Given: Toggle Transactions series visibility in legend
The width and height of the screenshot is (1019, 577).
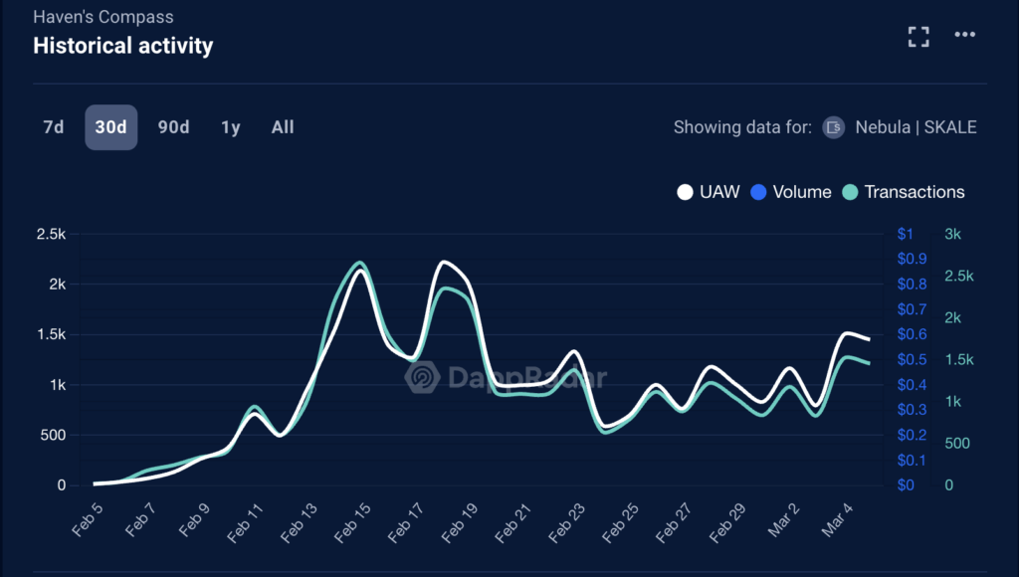Looking at the screenshot, I should (904, 192).
